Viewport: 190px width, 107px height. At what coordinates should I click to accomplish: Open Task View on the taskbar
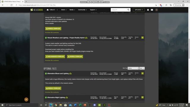(46, 105)
